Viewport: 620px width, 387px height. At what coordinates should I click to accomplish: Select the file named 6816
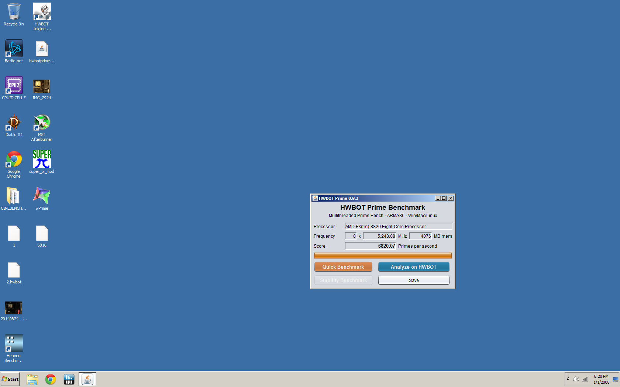coord(42,236)
